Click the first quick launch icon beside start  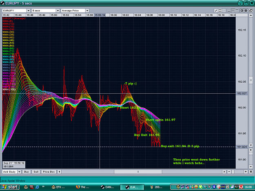[26, 187]
